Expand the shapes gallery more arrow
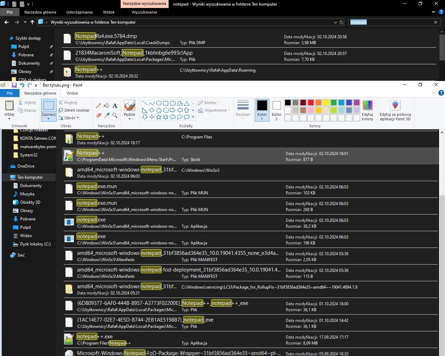 (193, 117)
